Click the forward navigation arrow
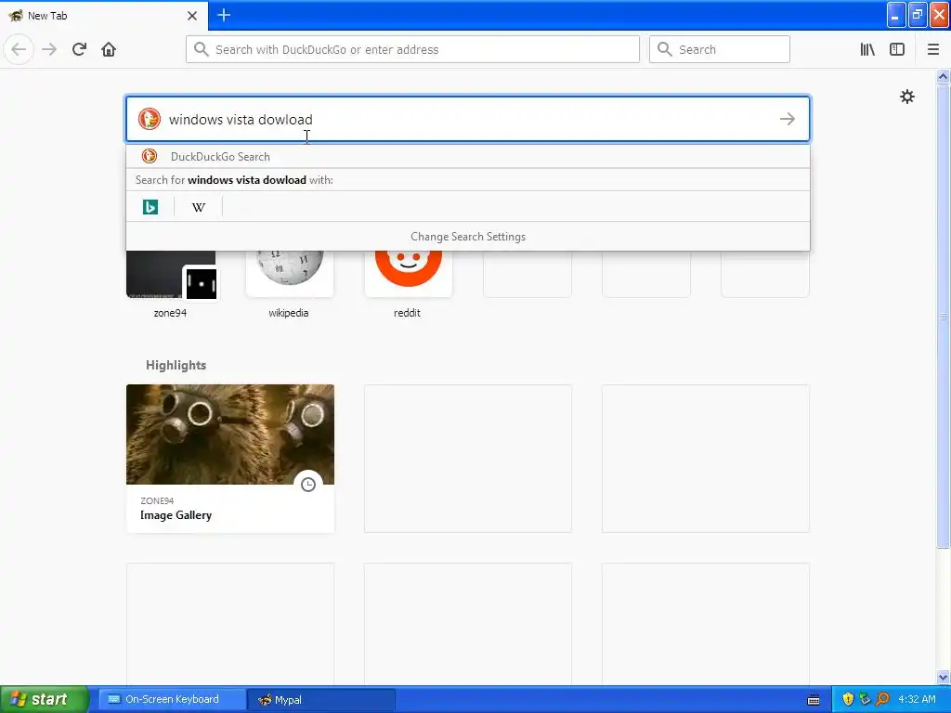Image resolution: width=951 pixels, height=713 pixels. pos(50,49)
